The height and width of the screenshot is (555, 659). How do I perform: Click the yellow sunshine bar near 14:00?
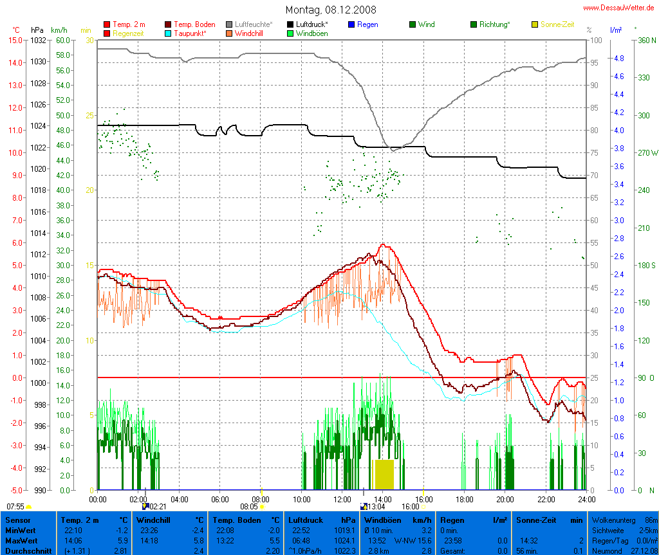(384, 475)
